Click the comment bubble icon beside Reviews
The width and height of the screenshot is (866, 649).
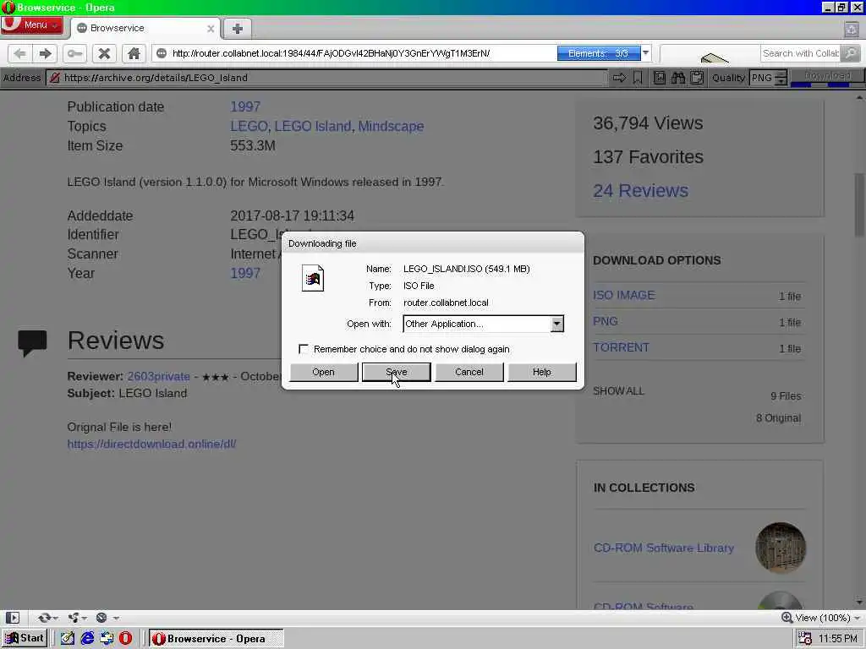point(32,343)
